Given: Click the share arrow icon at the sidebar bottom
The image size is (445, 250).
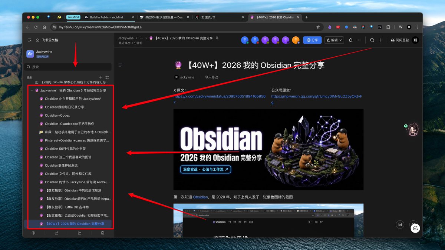Looking at the screenshot, I should coord(56,233).
